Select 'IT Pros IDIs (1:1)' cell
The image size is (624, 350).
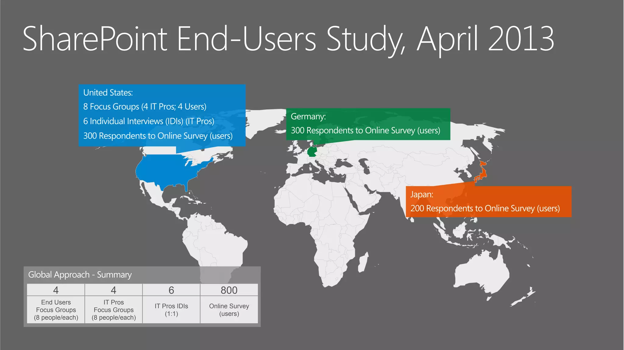(x=171, y=310)
